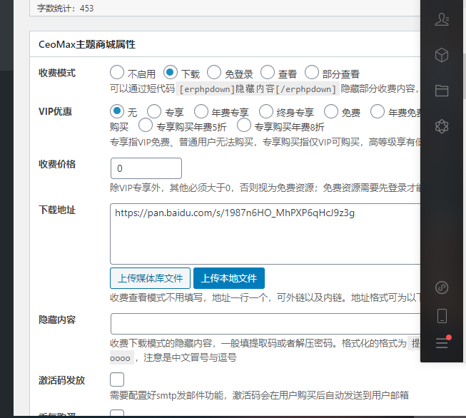Screen dimensions: 466x418
Task: Click the VIP优惠 label
Action: pos(55,112)
